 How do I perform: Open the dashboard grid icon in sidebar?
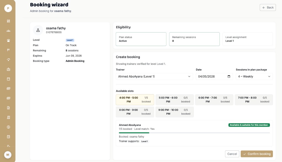coord(8,21)
